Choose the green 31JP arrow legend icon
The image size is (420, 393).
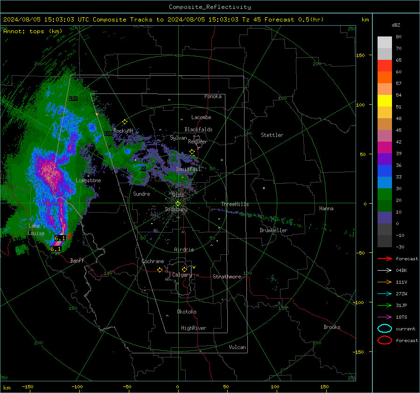point(385,305)
